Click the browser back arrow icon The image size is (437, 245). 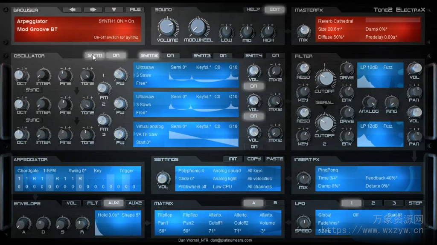click(72, 9)
